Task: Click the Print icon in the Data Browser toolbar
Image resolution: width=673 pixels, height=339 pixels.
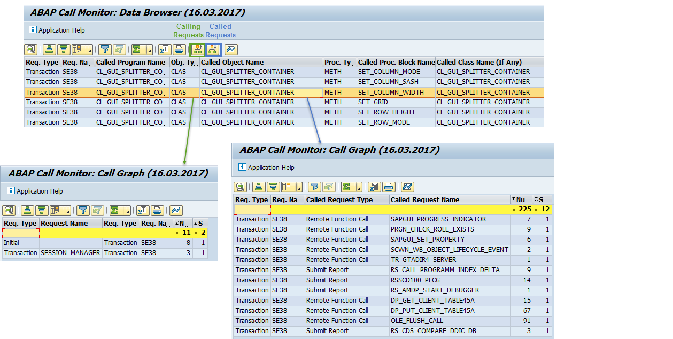Action: coord(179,49)
